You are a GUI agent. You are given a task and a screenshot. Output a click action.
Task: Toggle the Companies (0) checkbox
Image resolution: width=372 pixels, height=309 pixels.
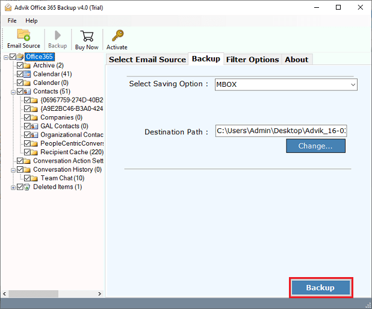28,117
